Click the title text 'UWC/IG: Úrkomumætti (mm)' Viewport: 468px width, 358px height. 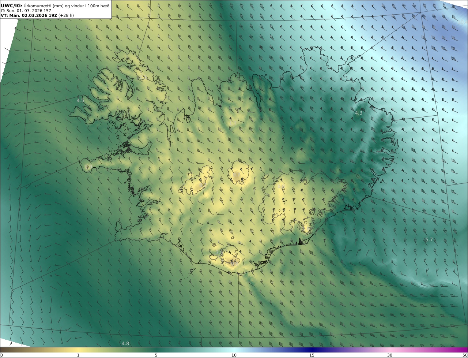[32, 6]
